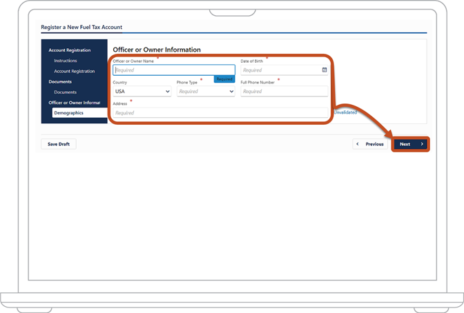464x313 pixels.
Task: Go back with the Previous button
Action: click(370, 144)
